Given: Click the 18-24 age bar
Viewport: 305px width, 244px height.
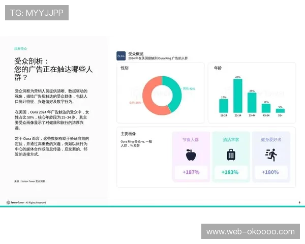Looking at the screenshot, I should point(224,106).
